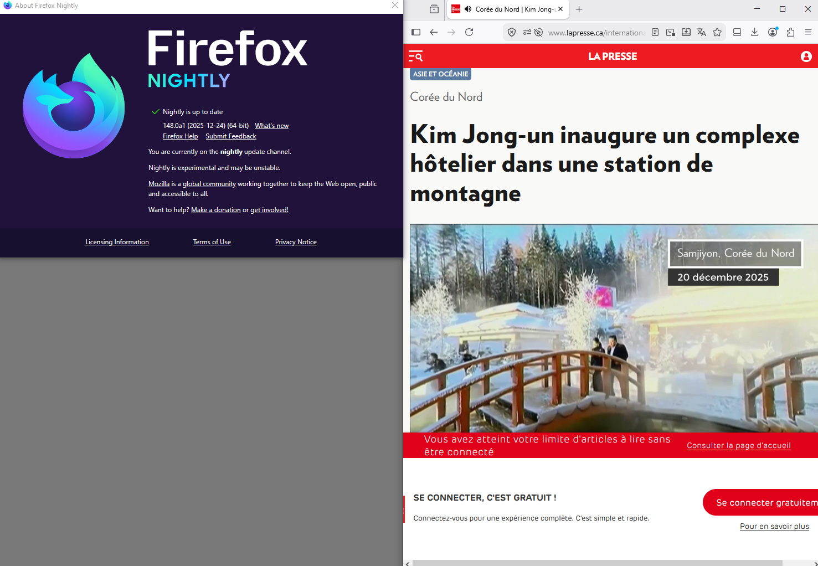Click the horizontal scrollbar of the page
This screenshot has width=818, height=566.
598,563
